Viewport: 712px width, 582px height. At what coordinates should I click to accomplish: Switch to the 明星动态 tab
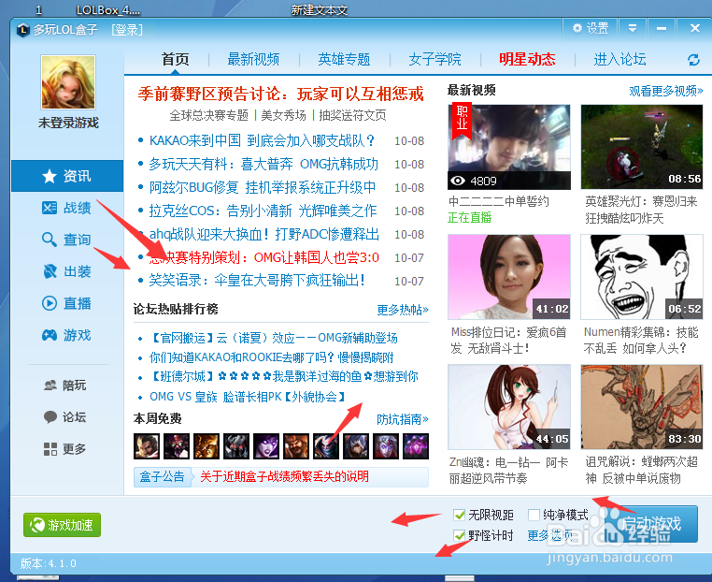[527, 59]
